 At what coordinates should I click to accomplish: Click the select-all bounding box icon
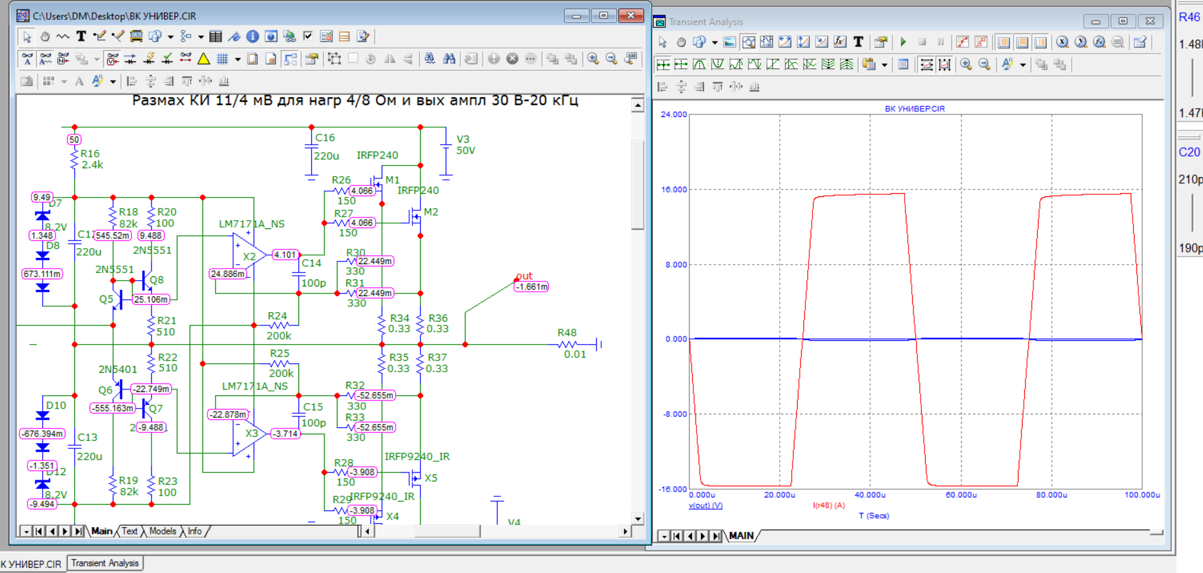point(334,59)
